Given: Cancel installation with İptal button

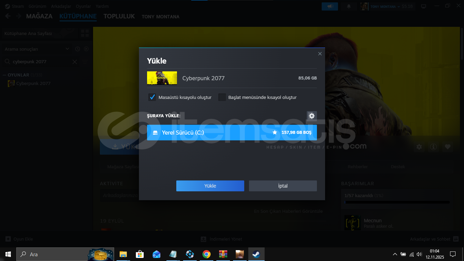Looking at the screenshot, I should click(283, 186).
